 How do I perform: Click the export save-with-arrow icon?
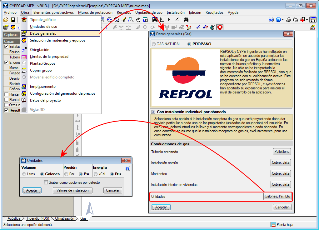303,20
